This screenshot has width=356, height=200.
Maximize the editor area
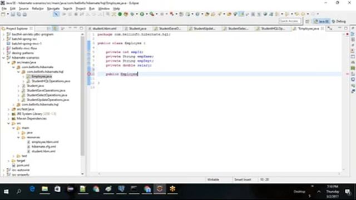pos(346,28)
